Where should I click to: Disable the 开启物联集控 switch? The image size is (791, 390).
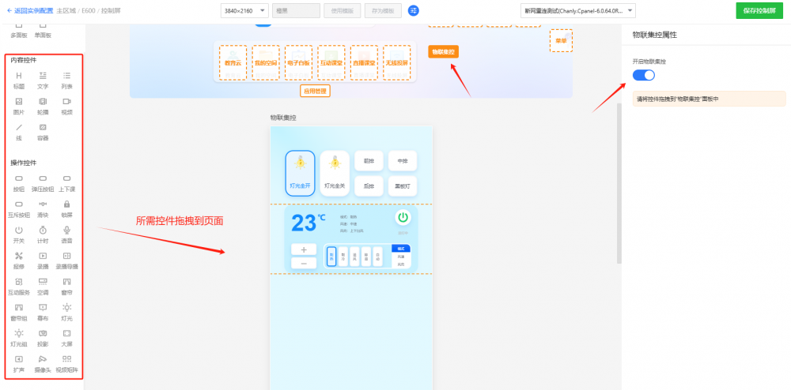pos(644,75)
